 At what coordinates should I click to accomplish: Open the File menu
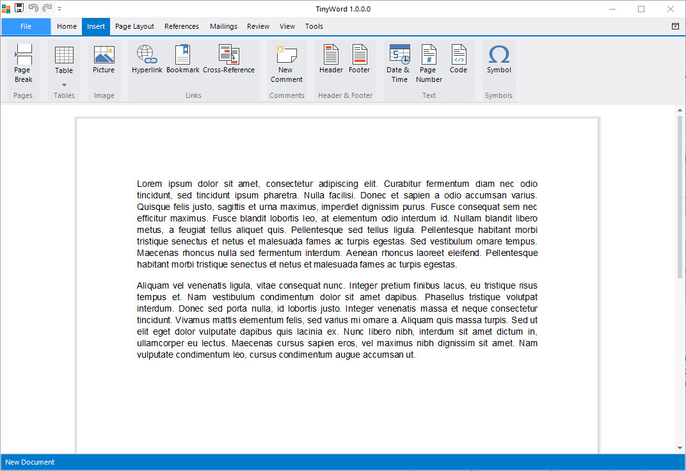[x=26, y=26]
